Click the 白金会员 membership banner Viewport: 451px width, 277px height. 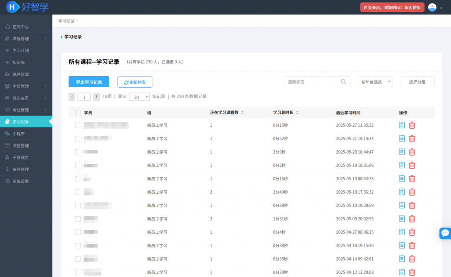click(x=392, y=7)
